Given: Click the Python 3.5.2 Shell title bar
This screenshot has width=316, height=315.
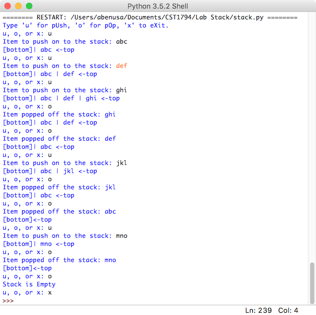Looking at the screenshot, I should coord(158,6).
